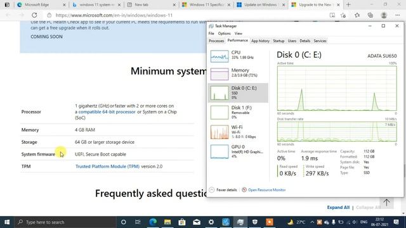Screen dimensions: 406x228
Task: Switch to windows 11 system Bing tab
Action: pos(96,4)
